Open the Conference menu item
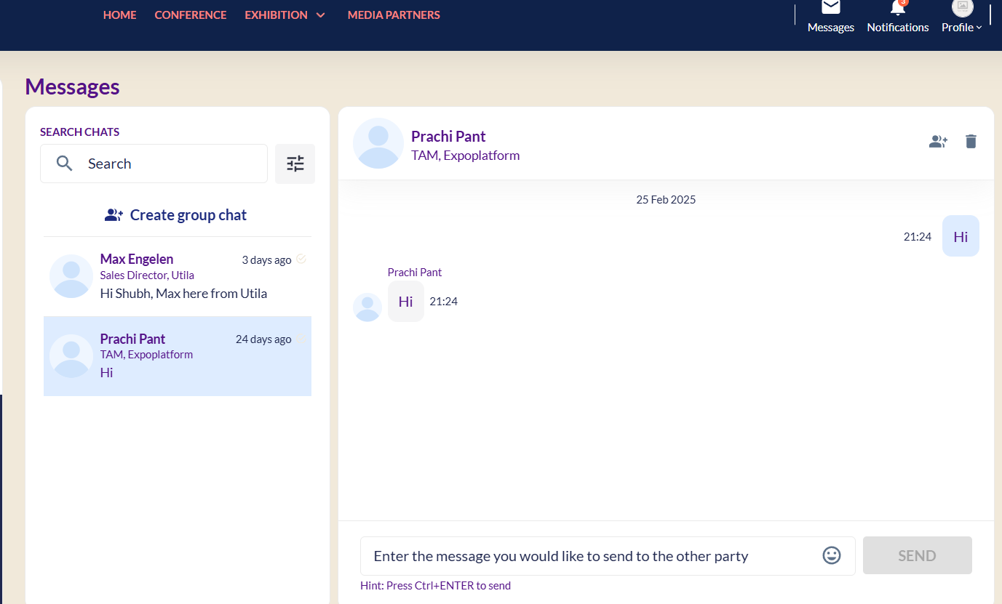 coord(191,15)
